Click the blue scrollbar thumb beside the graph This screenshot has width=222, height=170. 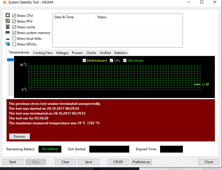pyautogui.click(x=11, y=60)
